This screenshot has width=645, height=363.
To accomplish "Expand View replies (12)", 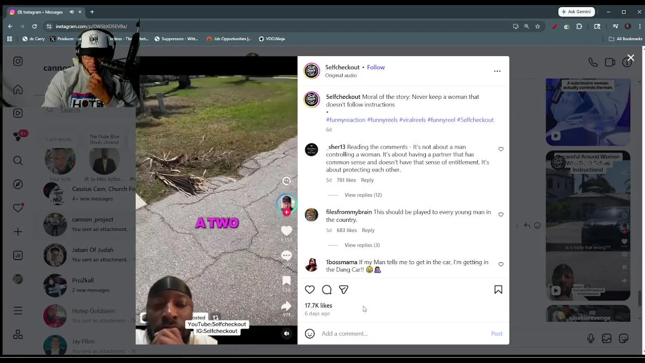I will click(363, 195).
